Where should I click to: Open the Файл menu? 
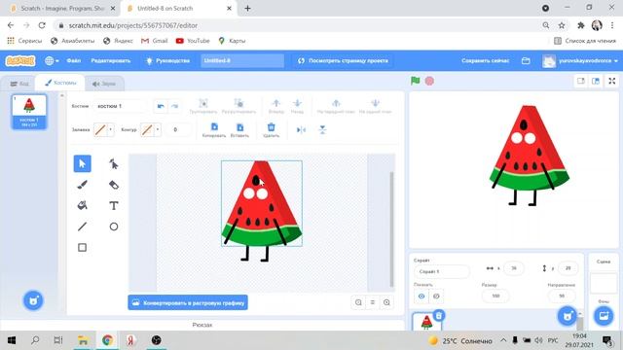[x=74, y=60]
